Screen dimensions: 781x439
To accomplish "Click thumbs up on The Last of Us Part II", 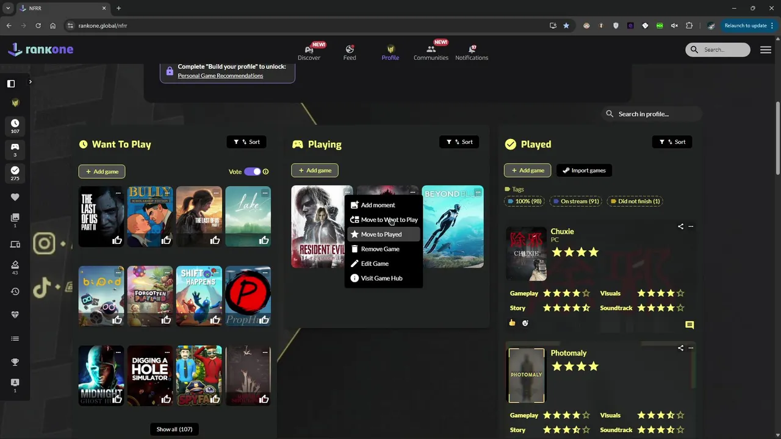I will pos(117,240).
